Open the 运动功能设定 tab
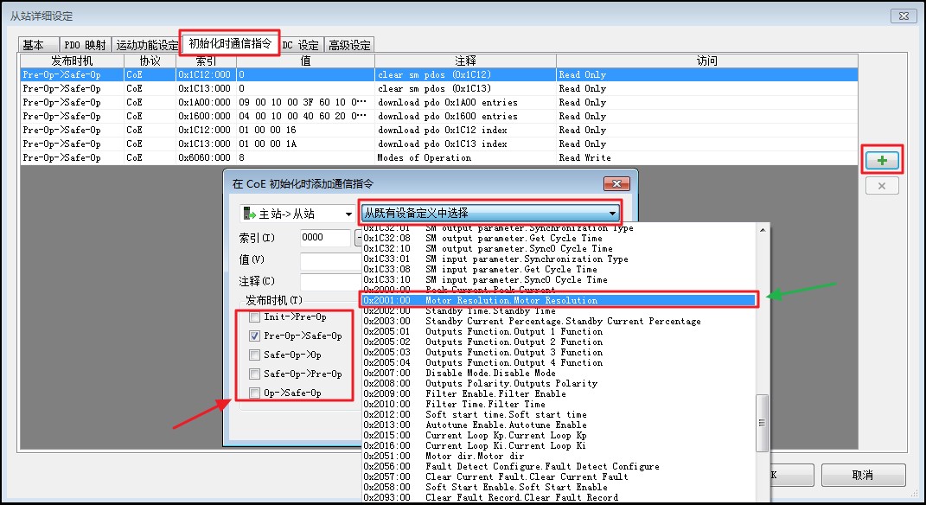The width and height of the screenshot is (926, 505). tap(147, 45)
